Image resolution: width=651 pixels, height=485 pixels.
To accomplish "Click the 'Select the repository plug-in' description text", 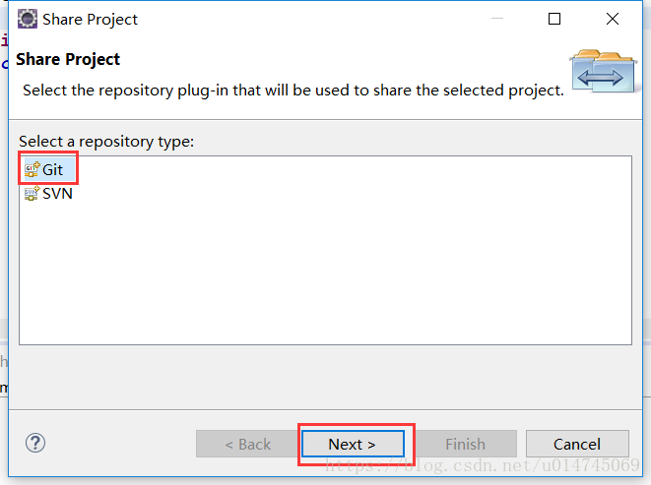I will (293, 91).
